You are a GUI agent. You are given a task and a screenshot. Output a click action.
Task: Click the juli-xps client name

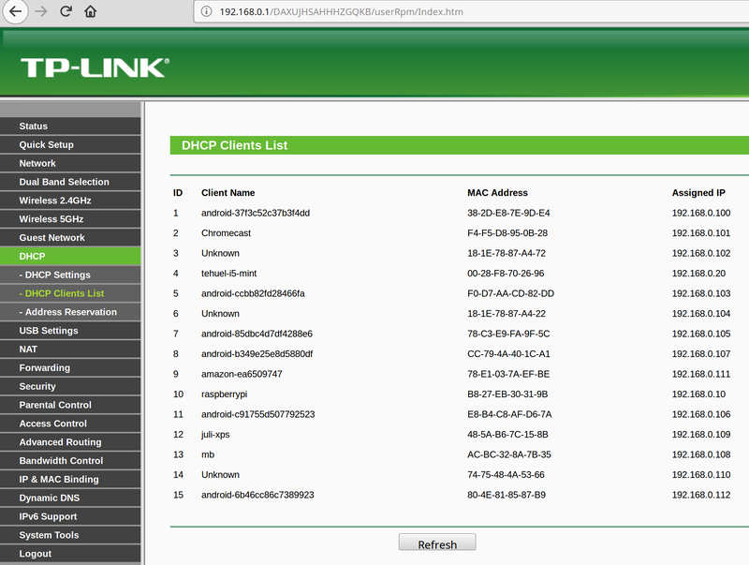(x=215, y=435)
